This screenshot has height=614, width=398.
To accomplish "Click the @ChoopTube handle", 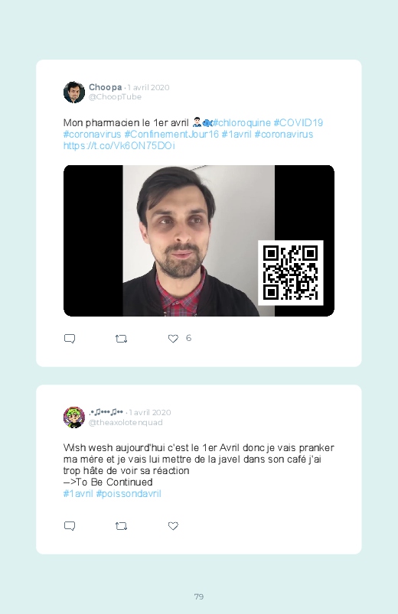I will (x=115, y=96).
